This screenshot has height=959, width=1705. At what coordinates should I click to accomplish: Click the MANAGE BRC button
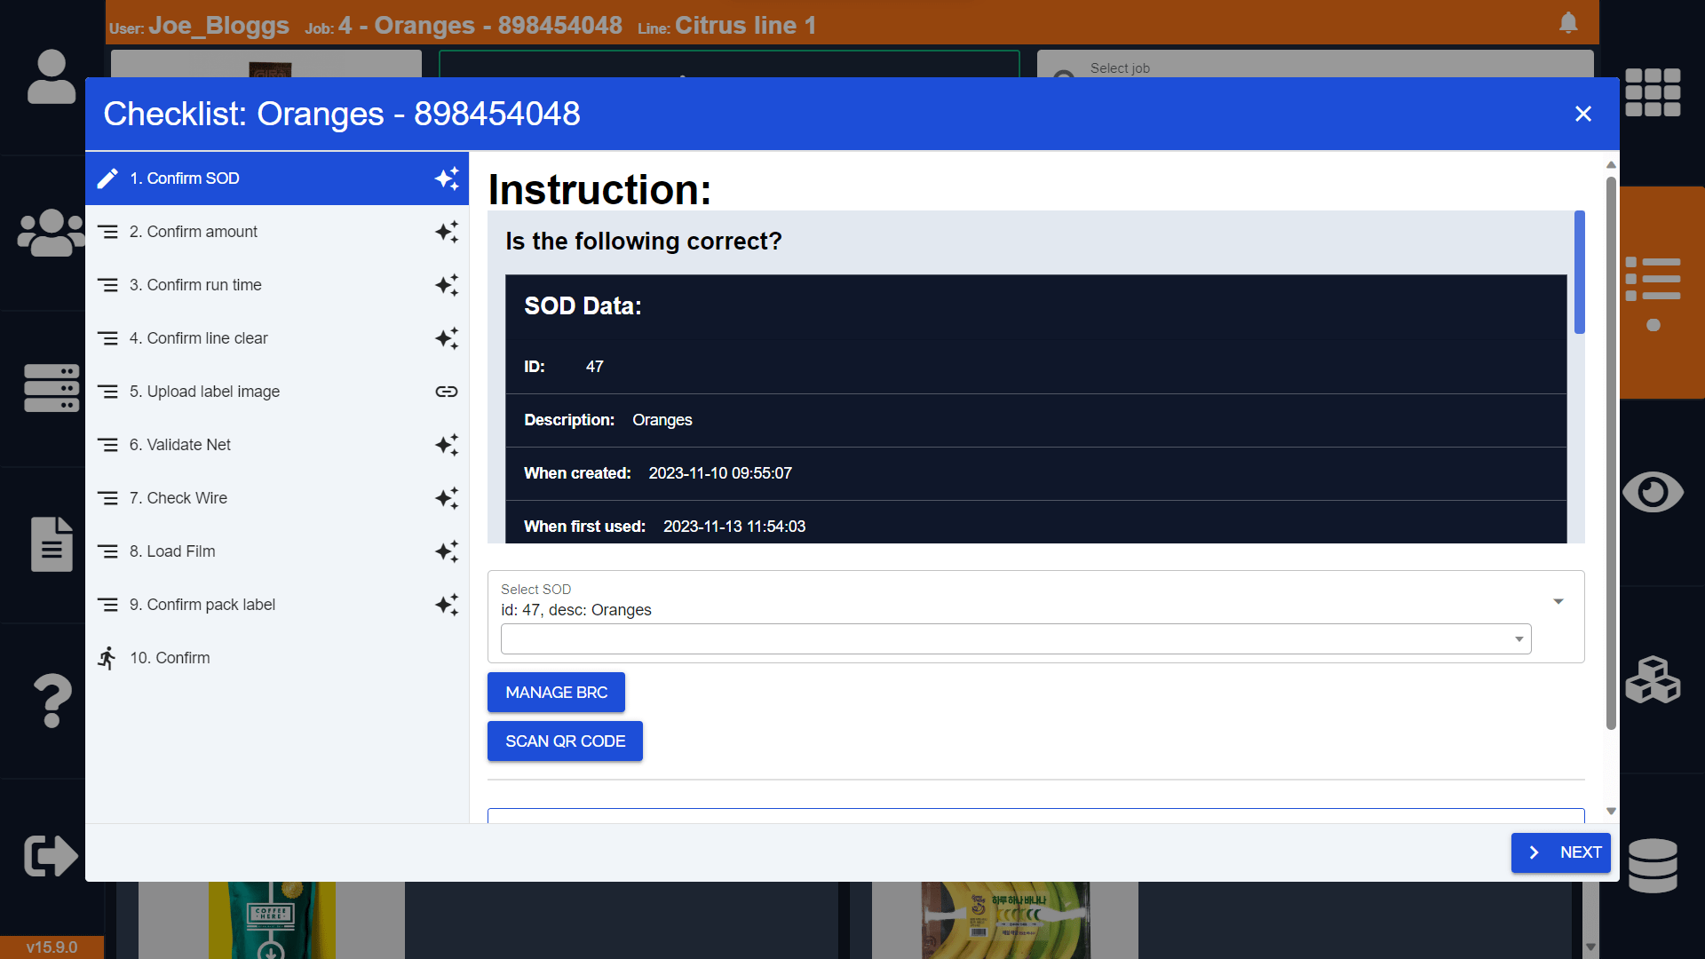click(x=556, y=693)
